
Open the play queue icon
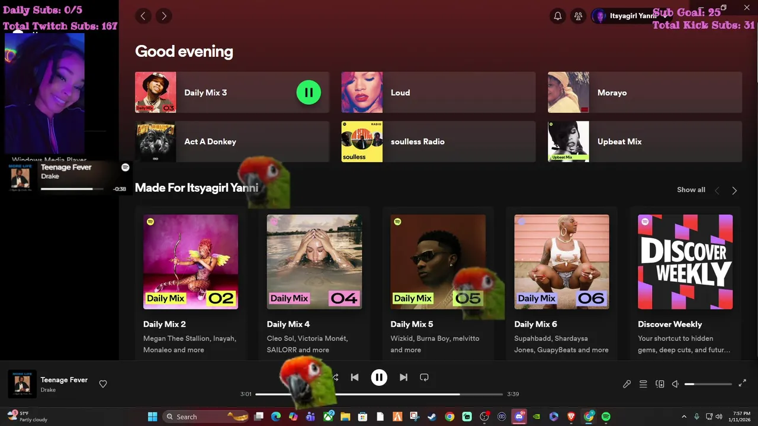[643, 384]
